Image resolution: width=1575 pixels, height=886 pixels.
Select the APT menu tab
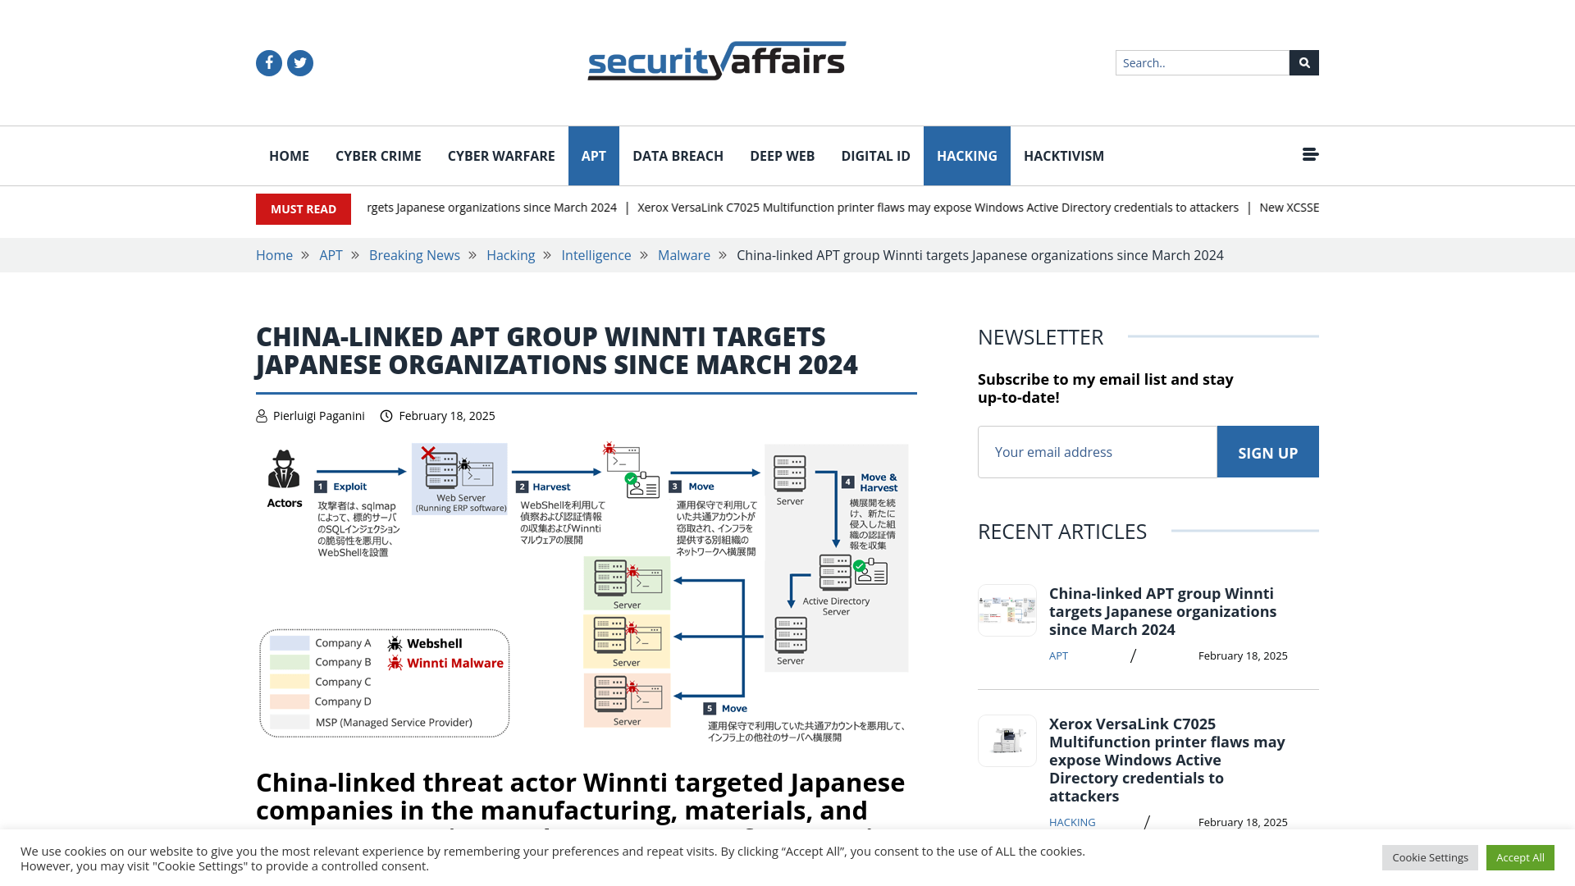[x=593, y=155]
